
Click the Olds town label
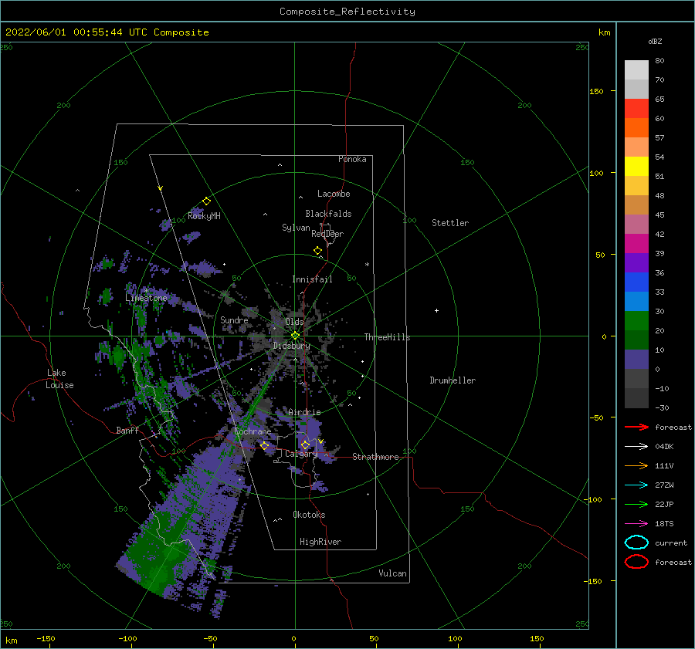294,321
